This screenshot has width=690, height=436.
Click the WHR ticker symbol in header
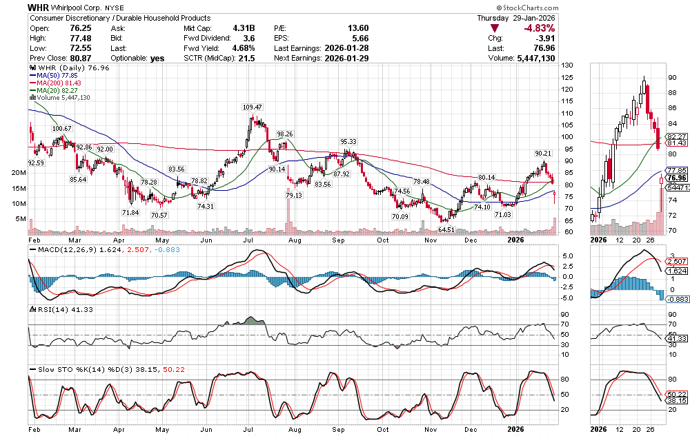tap(38, 6)
